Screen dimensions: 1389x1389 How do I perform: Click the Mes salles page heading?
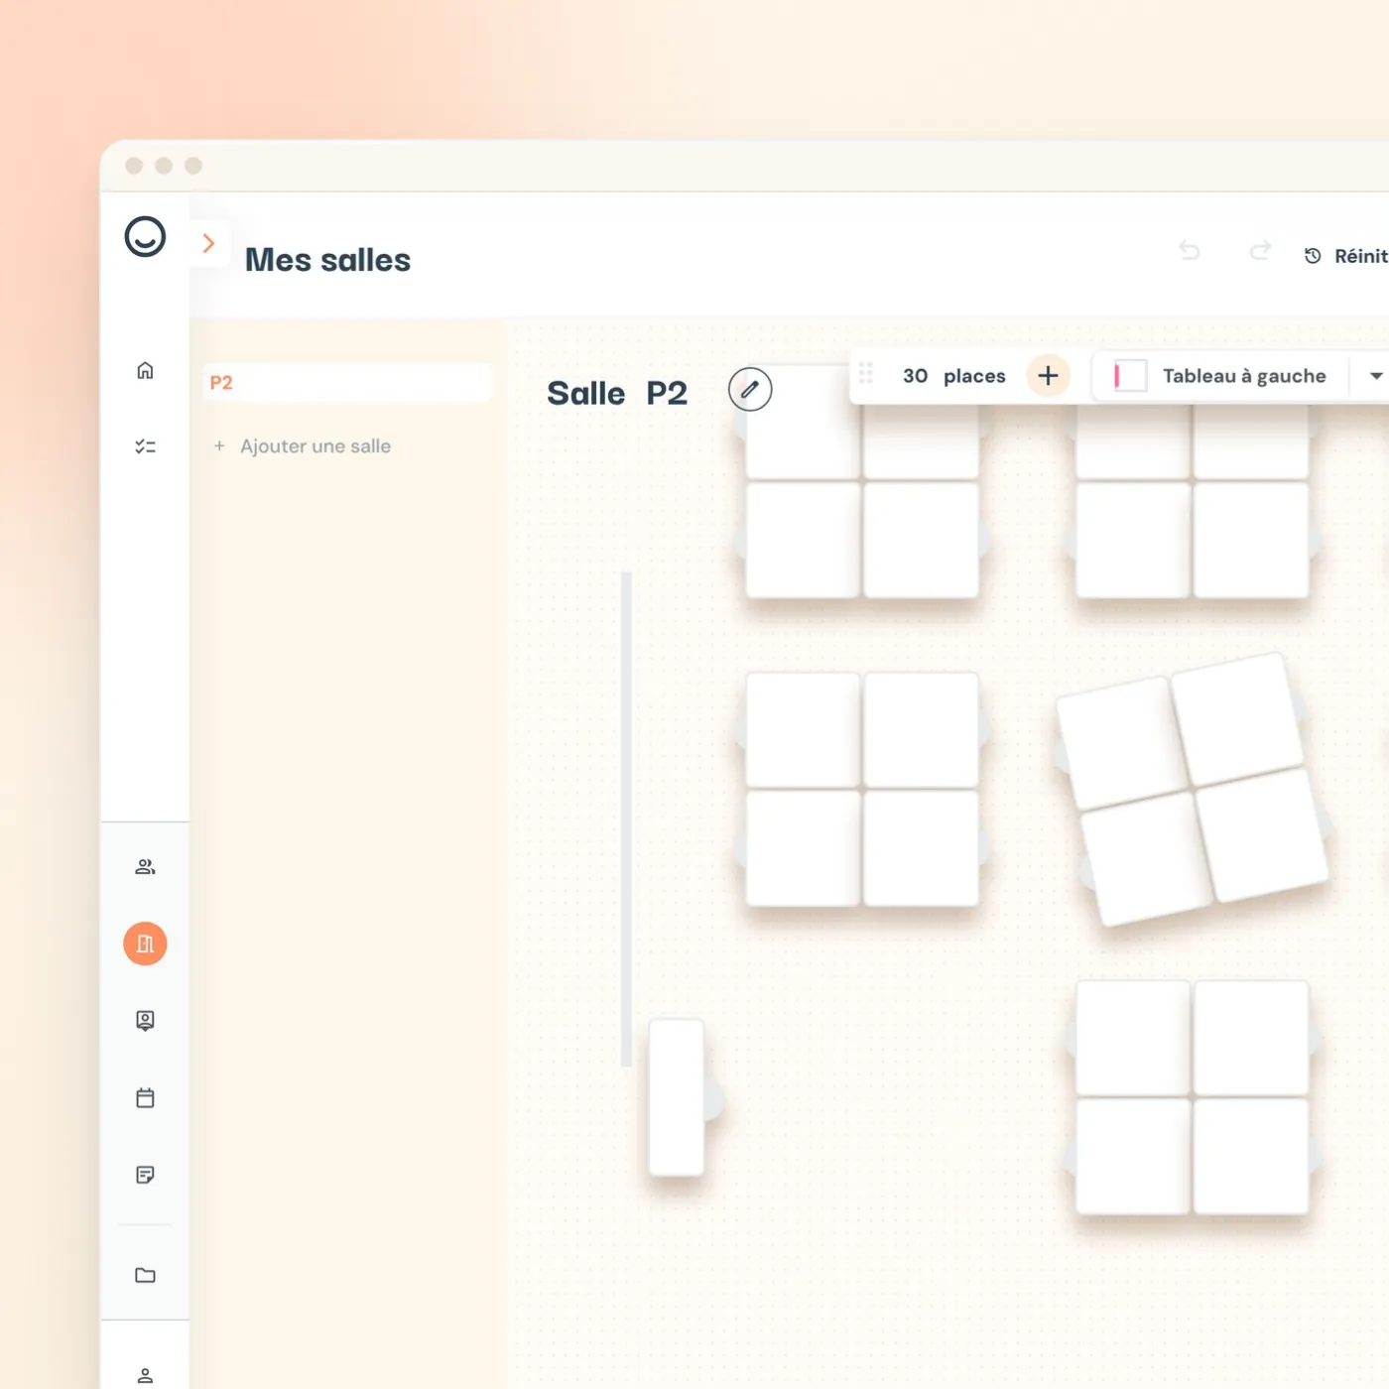click(x=327, y=260)
